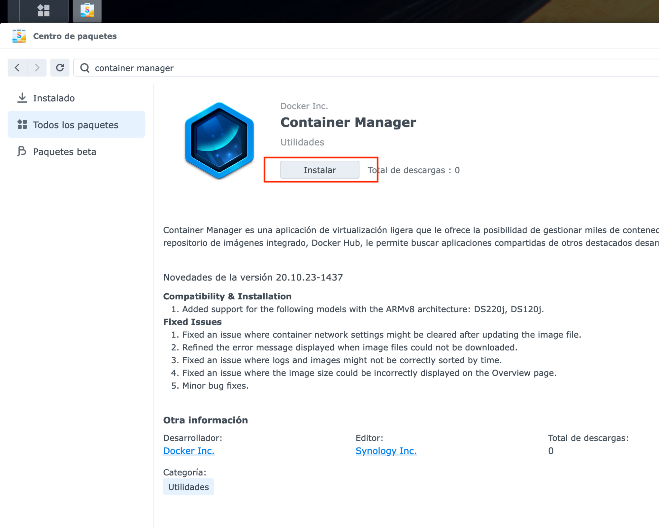Open the Synology Inc. editor link
The height and width of the screenshot is (528, 659).
[x=386, y=451]
